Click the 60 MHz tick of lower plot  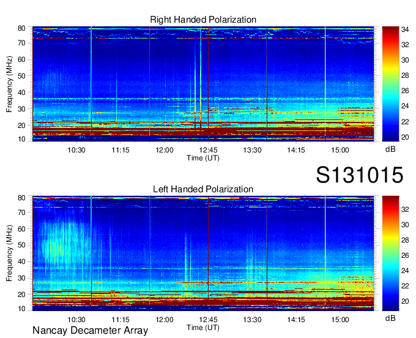point(21,229)
